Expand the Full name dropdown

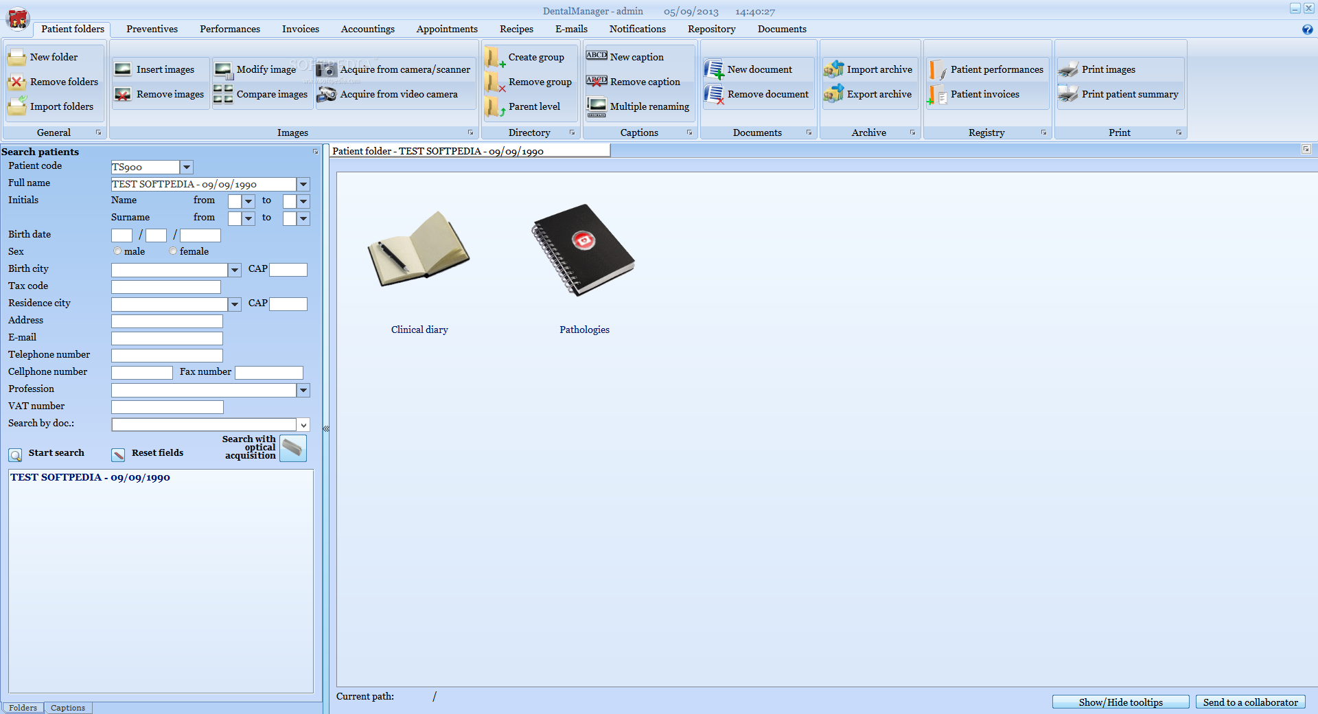click(303, 184)
